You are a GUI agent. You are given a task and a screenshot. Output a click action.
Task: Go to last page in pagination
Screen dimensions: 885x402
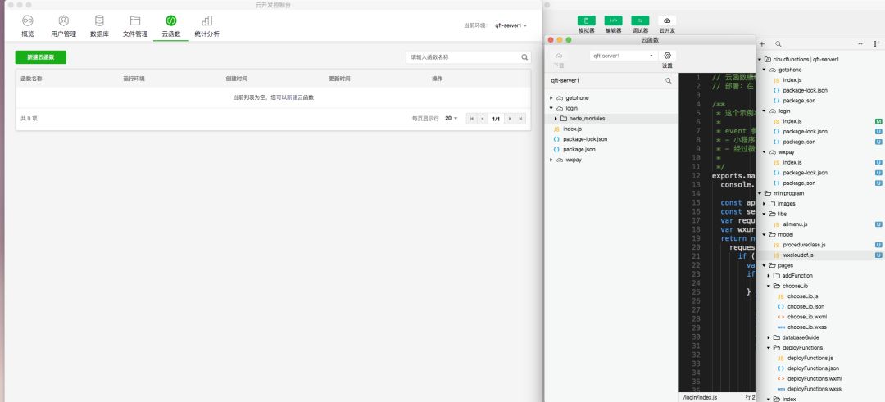tap(520, 119)
